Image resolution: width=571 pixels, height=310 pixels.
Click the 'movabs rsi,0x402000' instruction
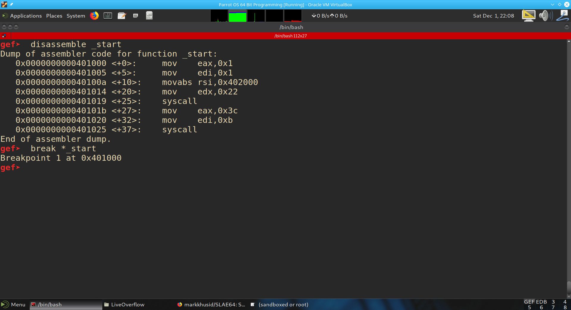[210, 82]
